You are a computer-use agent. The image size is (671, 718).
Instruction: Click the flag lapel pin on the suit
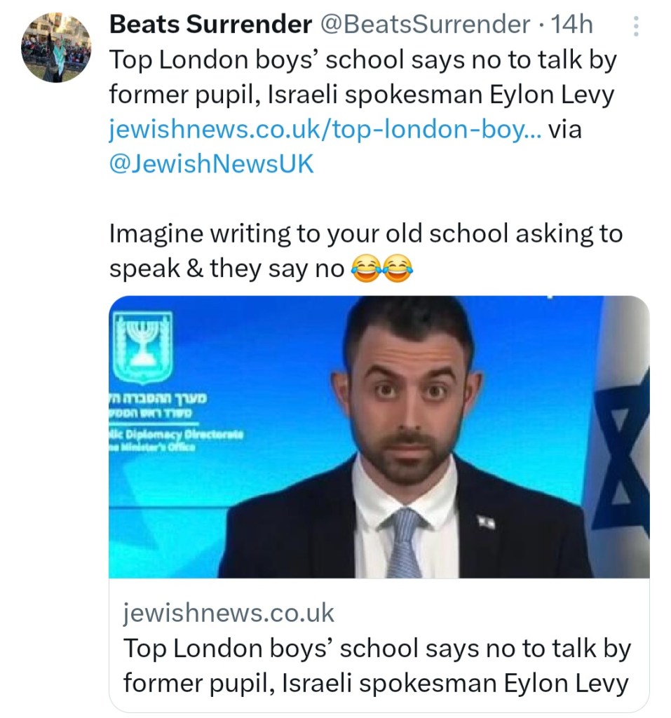(486, 522)
